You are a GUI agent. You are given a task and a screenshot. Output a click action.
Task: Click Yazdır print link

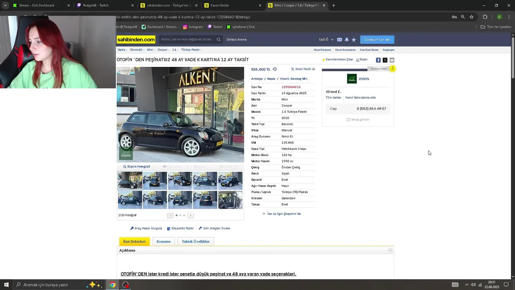tap(362, 60)
